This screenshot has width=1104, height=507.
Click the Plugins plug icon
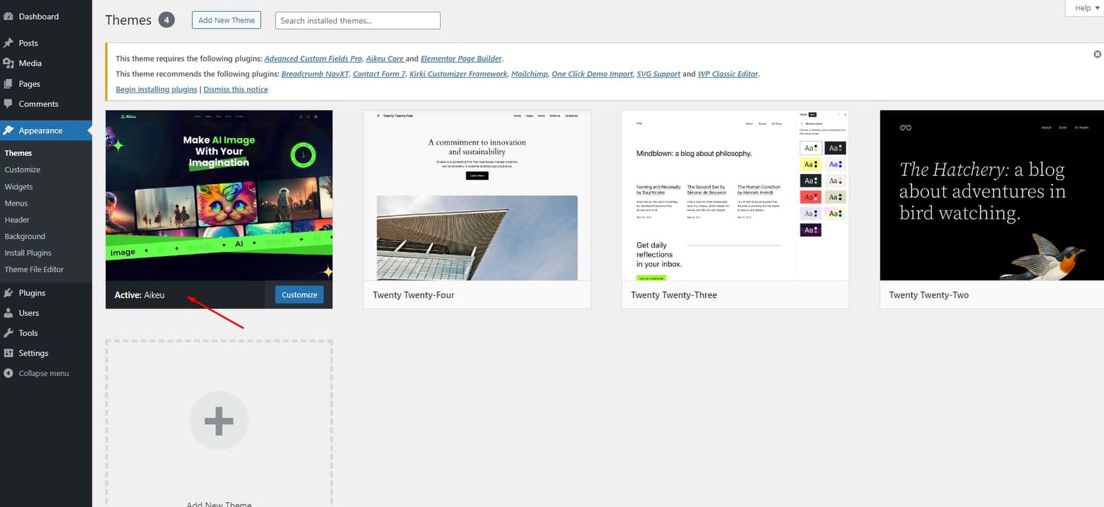click(8, 293)
